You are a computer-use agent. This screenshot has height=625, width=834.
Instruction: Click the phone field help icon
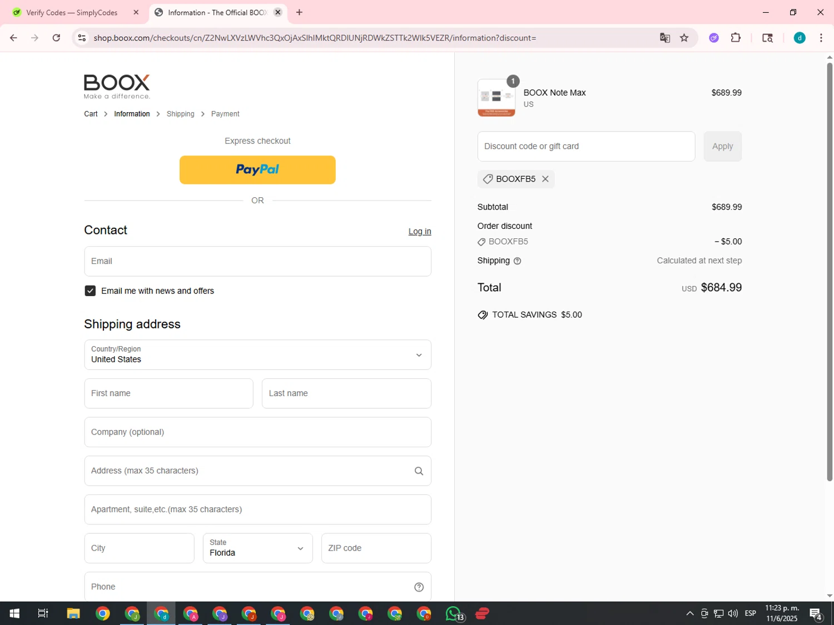(419, 587)
